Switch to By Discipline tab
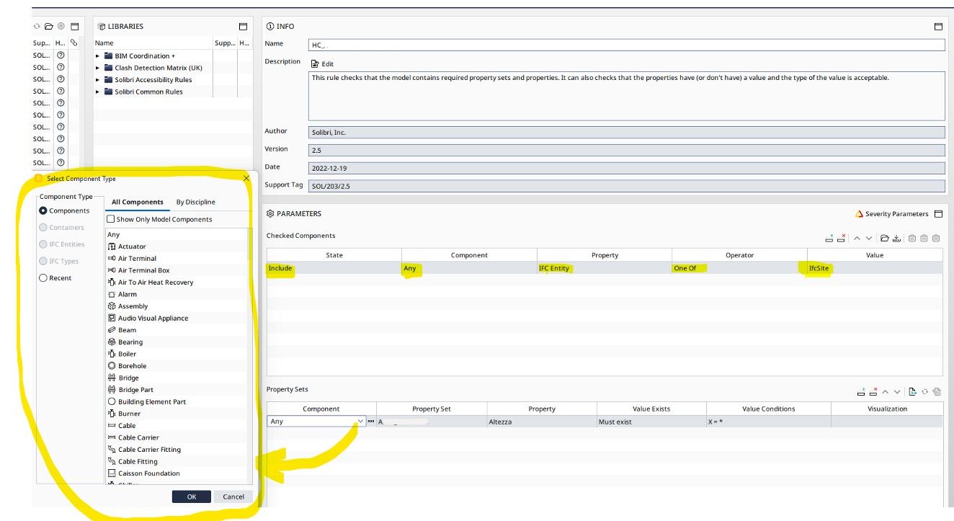The image size is (954, 521). click(x=195, y=202)
